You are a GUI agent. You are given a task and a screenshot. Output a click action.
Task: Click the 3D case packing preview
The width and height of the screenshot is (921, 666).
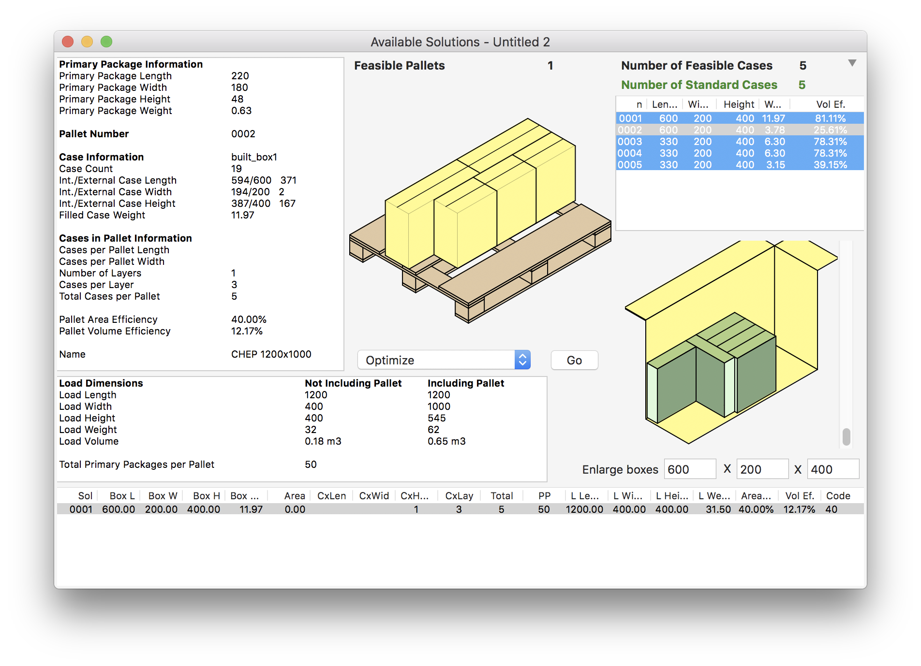(731, 342)
